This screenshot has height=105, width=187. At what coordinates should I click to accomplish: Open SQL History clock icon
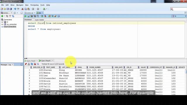[58, 16]
